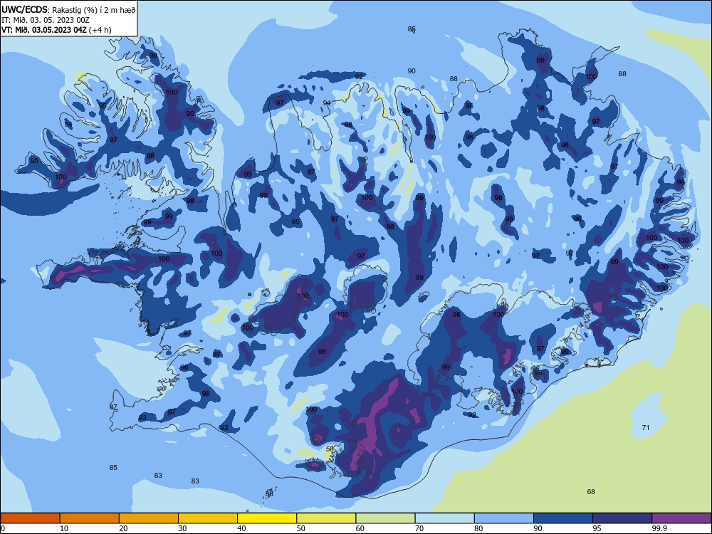This screenshot has width=712, height=534.
Task: Click the '50' legend scale label
Action: click(301, 528)
